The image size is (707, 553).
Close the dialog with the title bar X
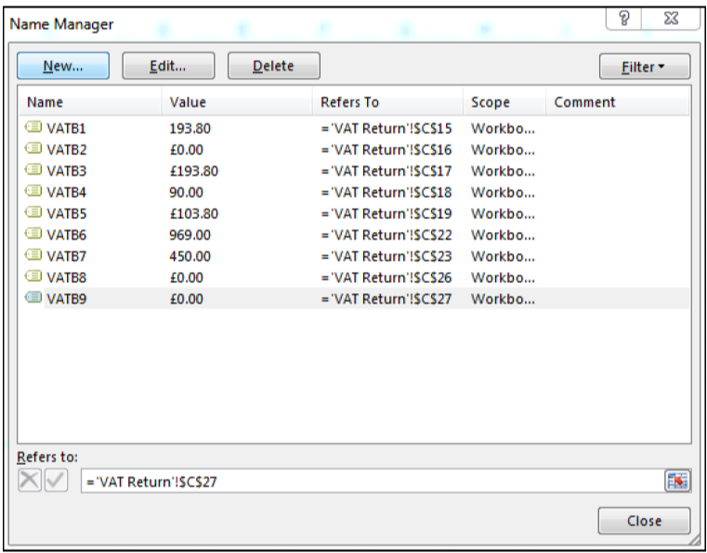671,19
